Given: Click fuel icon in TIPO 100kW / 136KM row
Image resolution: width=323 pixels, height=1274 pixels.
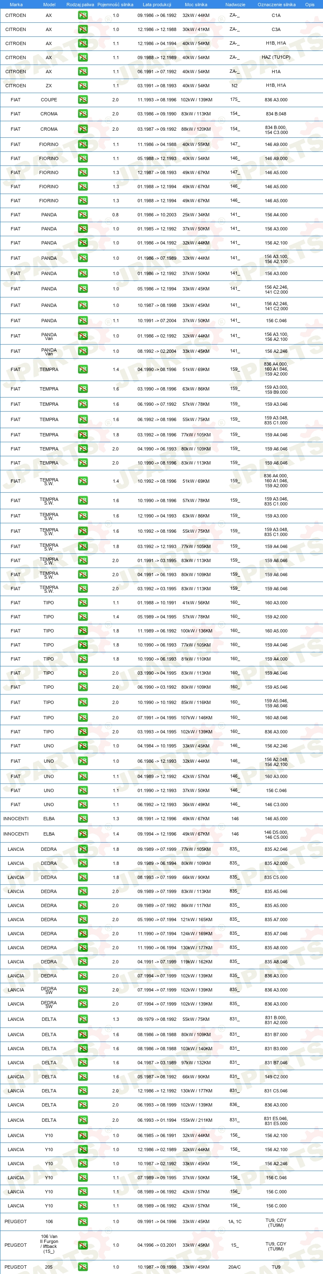Looking at the screenshot, I should point(83,630).
